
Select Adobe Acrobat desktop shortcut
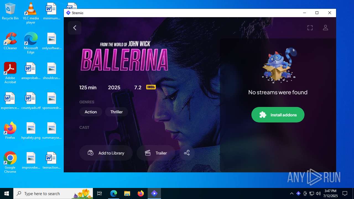click(10, 73)
